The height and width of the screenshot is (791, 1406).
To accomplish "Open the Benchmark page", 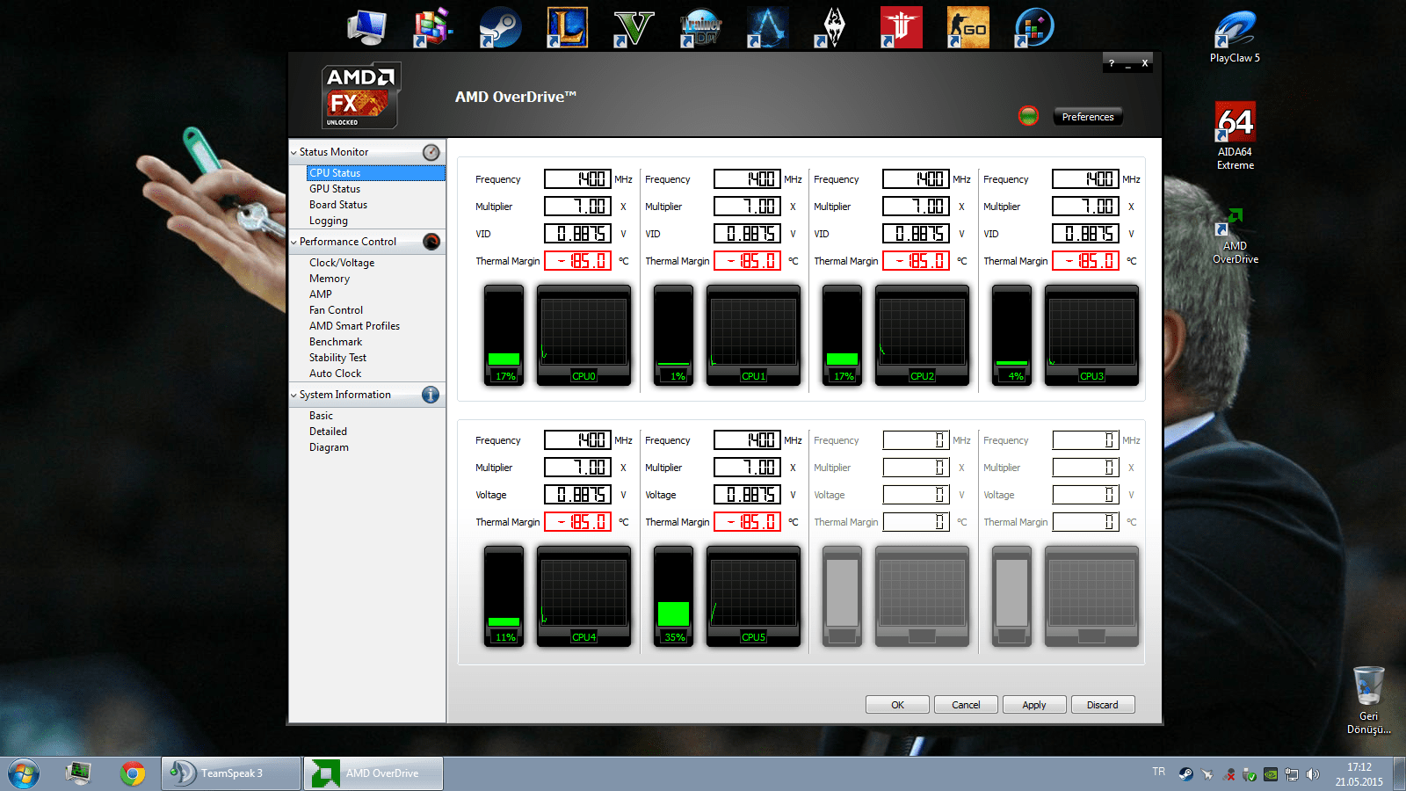I will tap(336, 342).
